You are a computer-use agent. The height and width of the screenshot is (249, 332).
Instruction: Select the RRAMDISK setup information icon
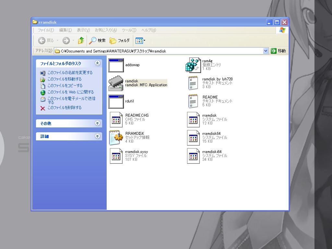pos(116,137)
